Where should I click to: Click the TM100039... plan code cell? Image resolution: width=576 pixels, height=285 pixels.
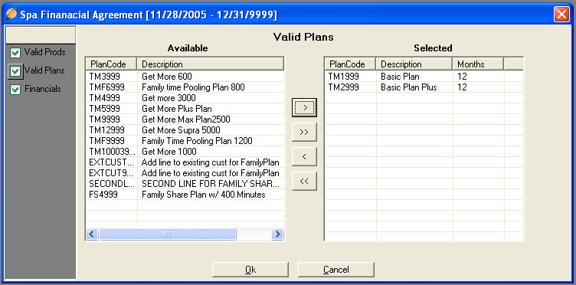(x=112, y=152)
